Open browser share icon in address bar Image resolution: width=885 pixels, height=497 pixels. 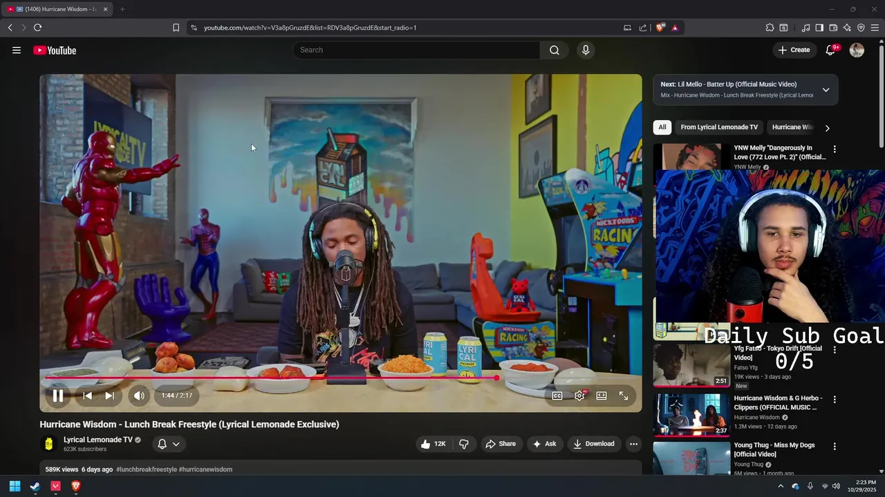tap(643, 28)
